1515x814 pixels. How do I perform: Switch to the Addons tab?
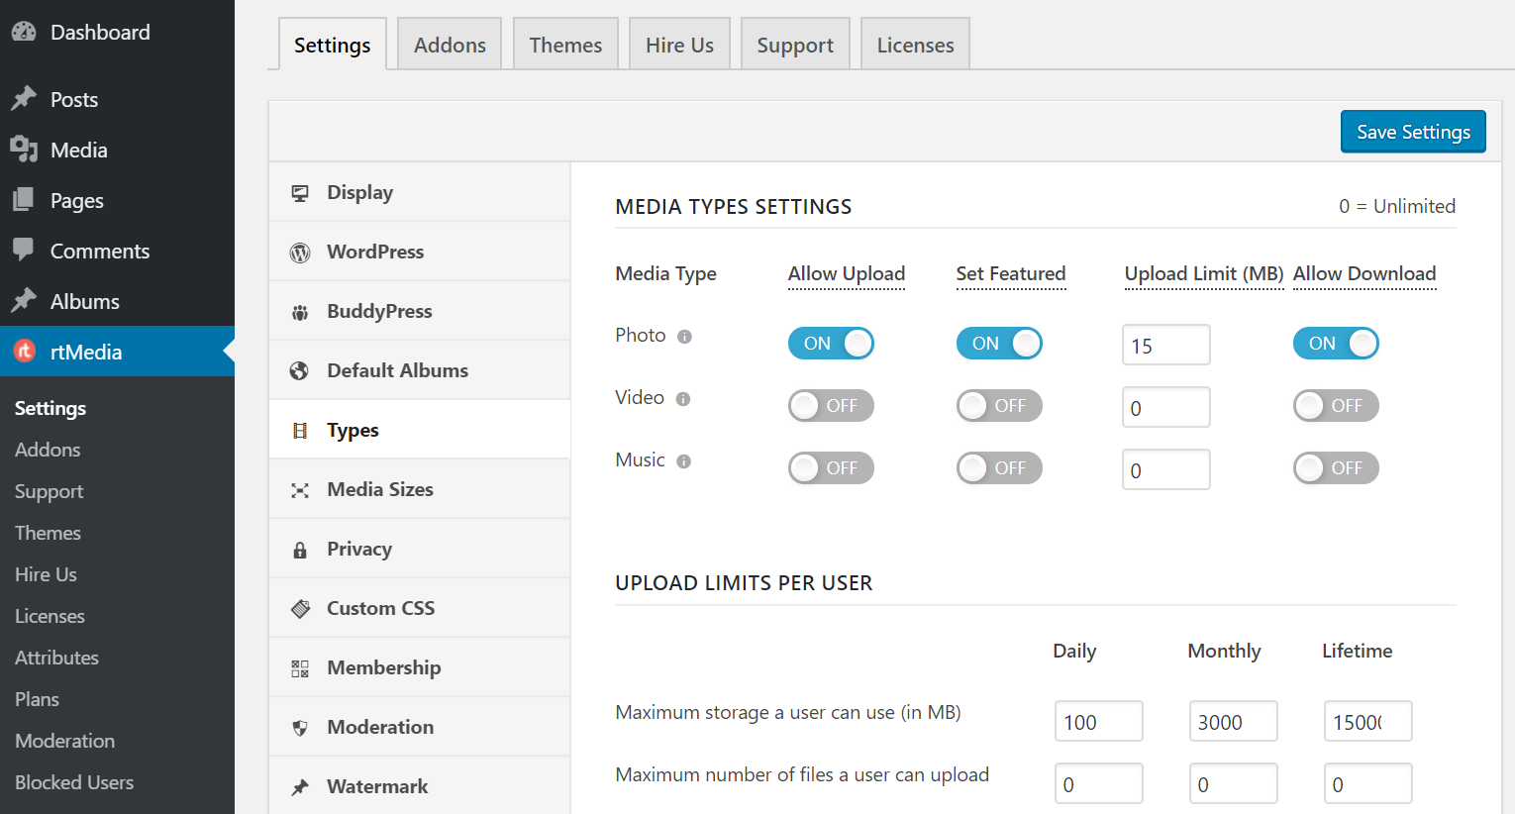click(450, 44)
